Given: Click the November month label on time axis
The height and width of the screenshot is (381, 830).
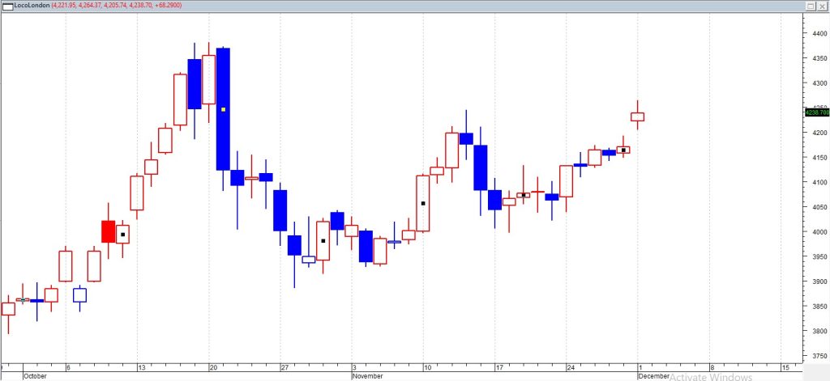Looking at the screenshot, I should click(368, 376).
